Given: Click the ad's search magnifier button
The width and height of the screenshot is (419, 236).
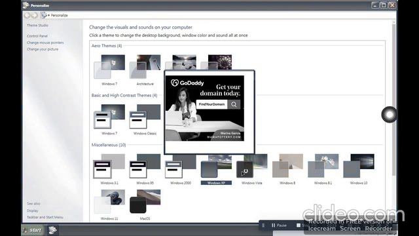Looking at the screenshot, I should point(234,104).
